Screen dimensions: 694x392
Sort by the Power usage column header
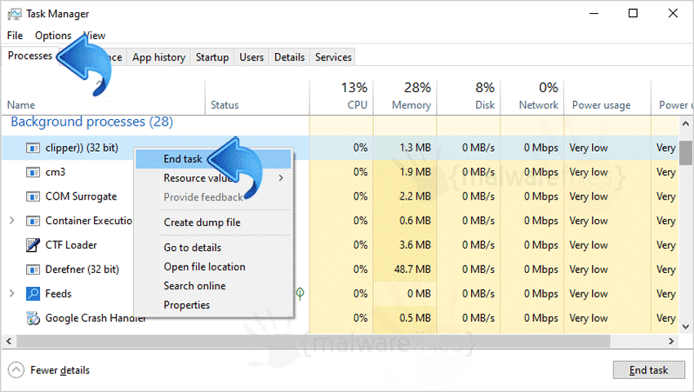tap(607, 97)
